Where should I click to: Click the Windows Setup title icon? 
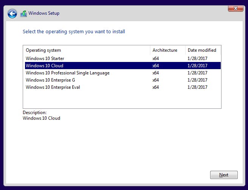pos(23,14)
